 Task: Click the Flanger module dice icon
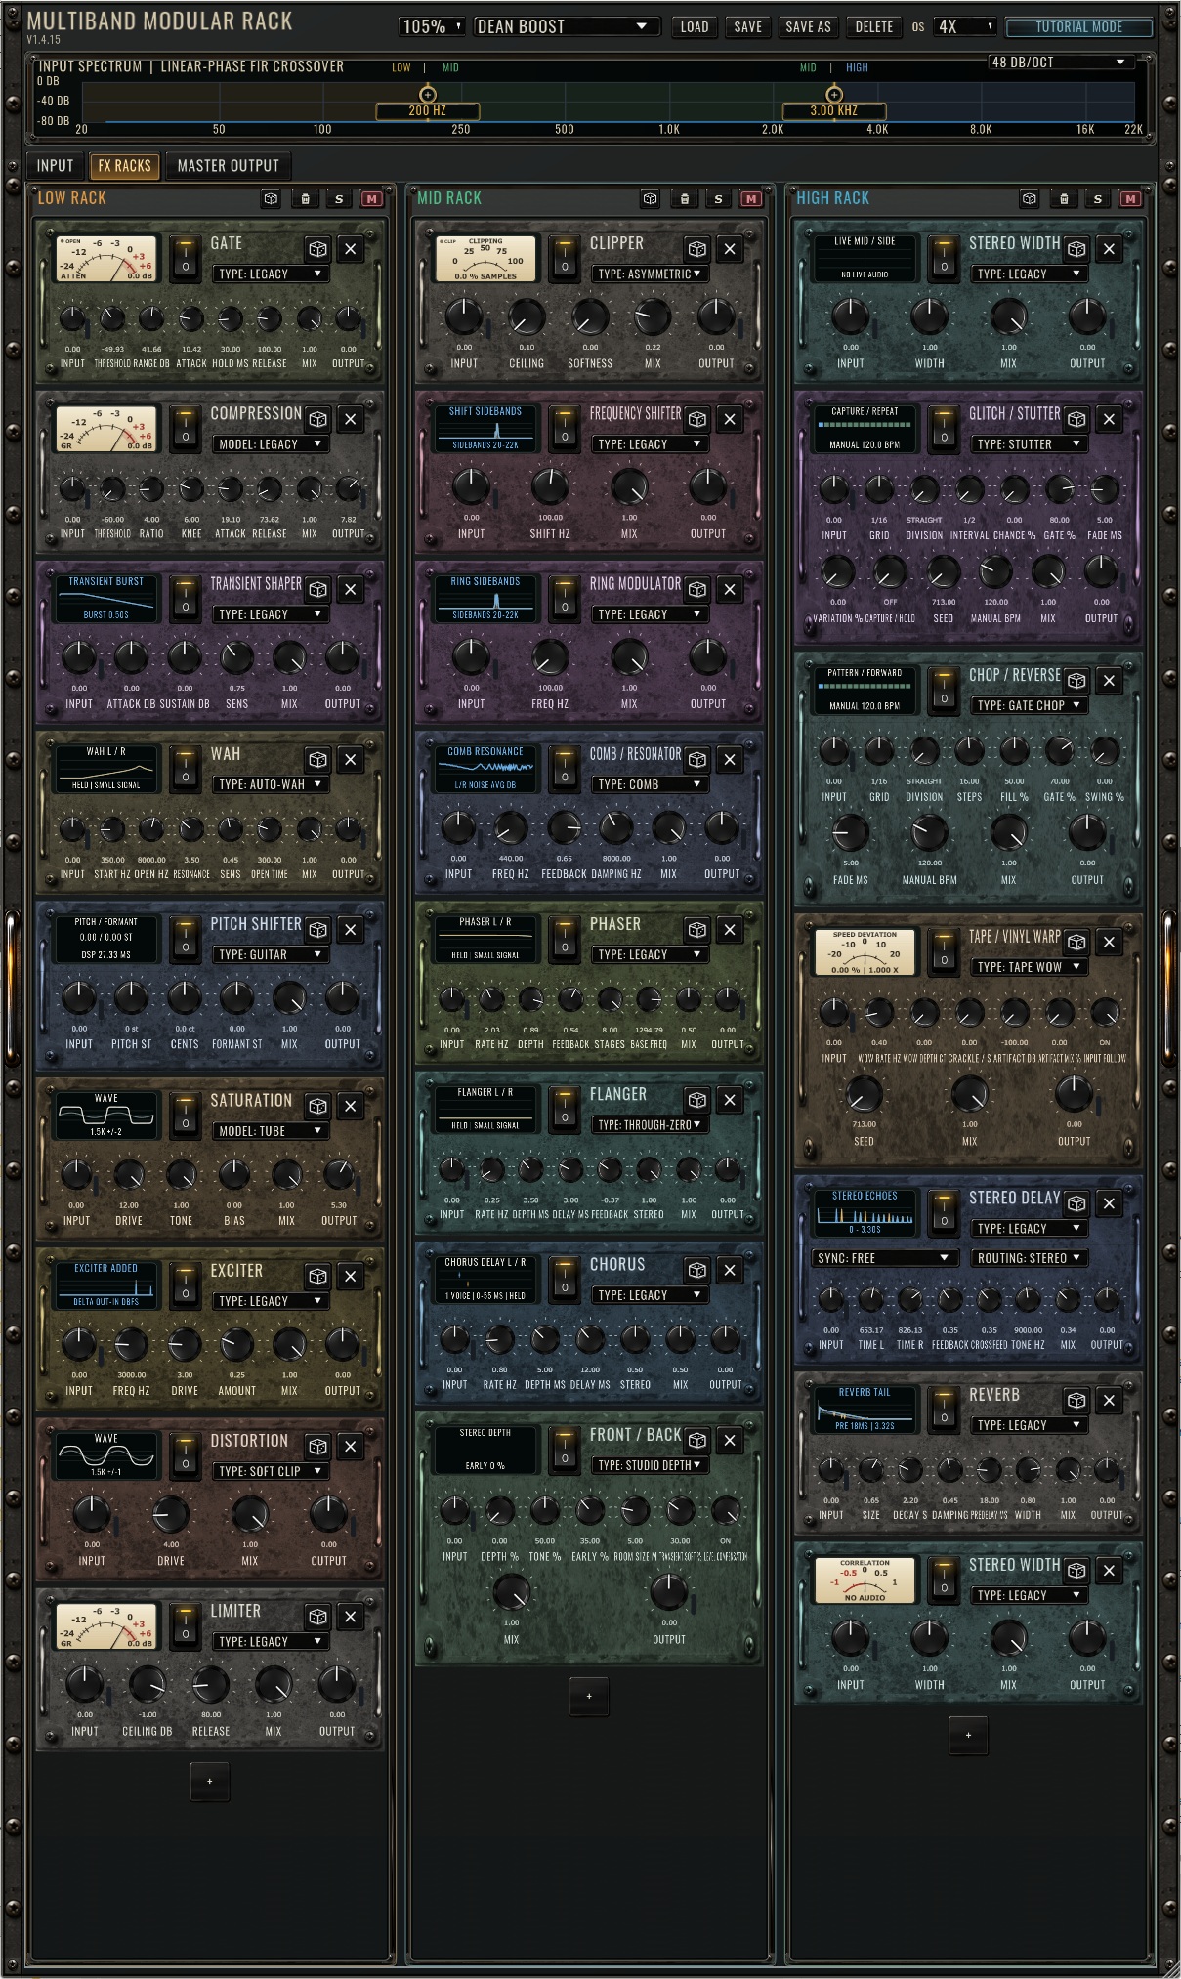(696, 1100)
